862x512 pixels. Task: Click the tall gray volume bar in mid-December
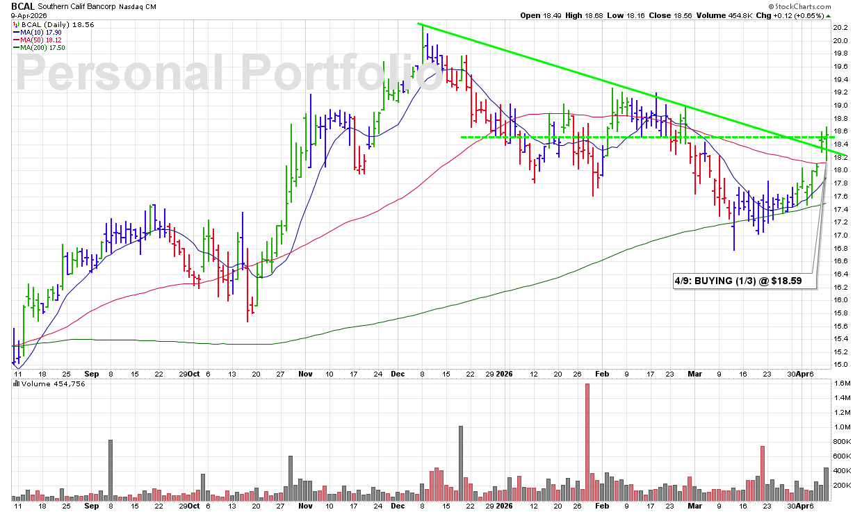(461, 463)
